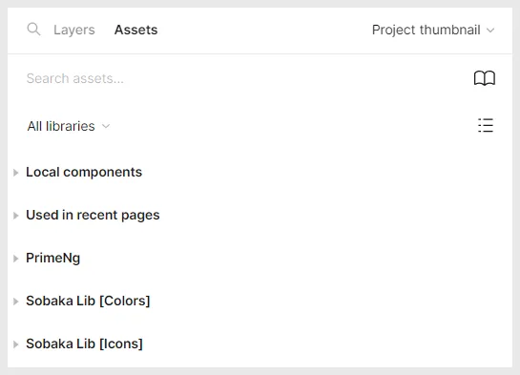Open the All libraries dropdown
This screenshot has width=520, height=375.
69,126
